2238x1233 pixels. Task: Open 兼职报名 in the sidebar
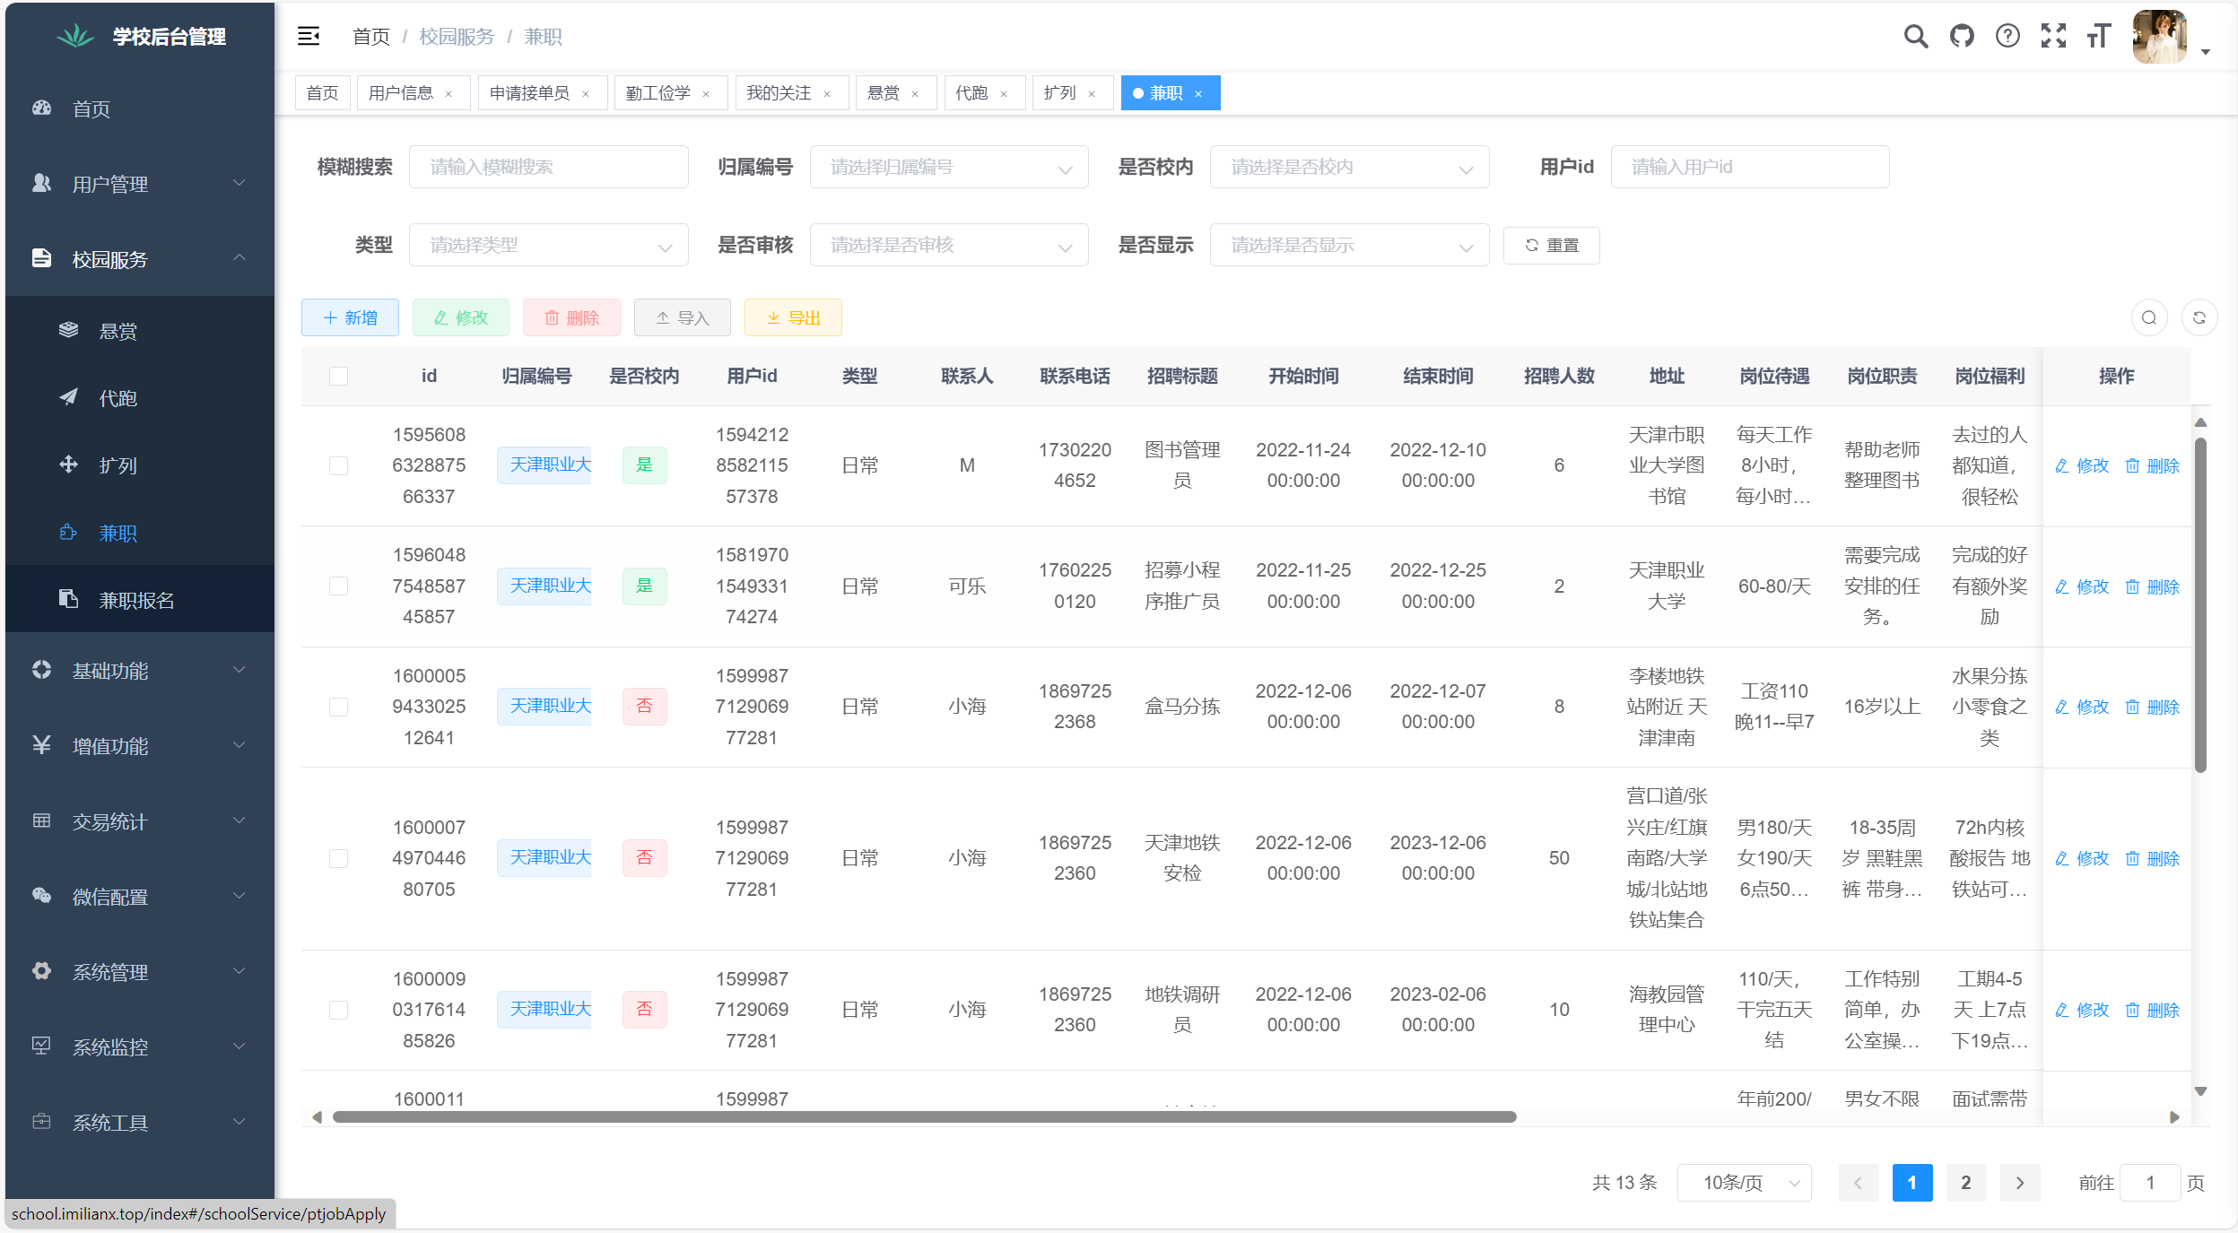140,600
